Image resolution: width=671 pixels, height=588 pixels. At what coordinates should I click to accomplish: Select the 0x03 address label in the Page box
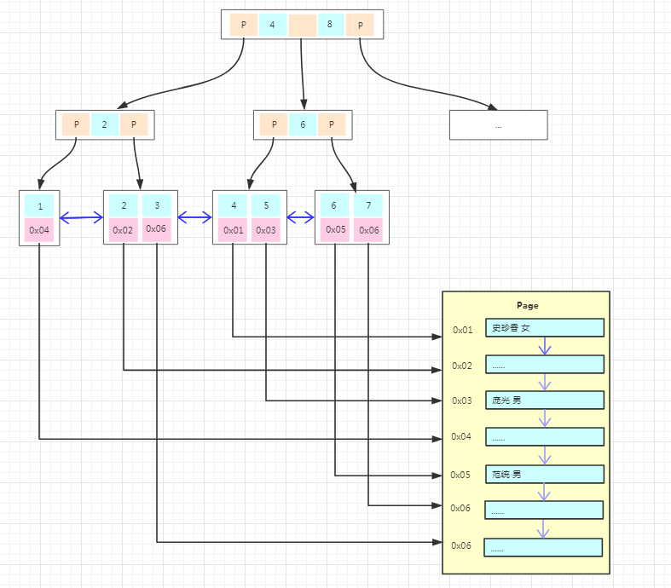pyautogui.click(x=462, y=401)
